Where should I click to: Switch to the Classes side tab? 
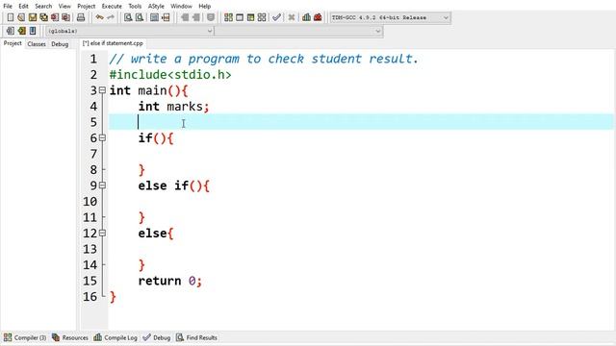37,44
